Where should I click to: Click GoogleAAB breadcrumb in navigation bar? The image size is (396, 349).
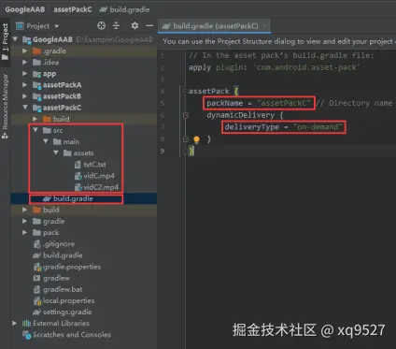pyautogui.click(x=25, y=9)
